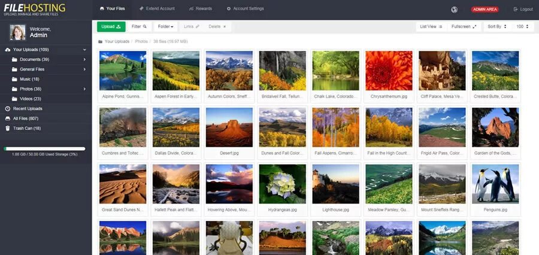Image resolution: width=539 pixels, height=255 pixels.
Task: Click Your Uploads breadcrumb link
Action: point(117,41)
